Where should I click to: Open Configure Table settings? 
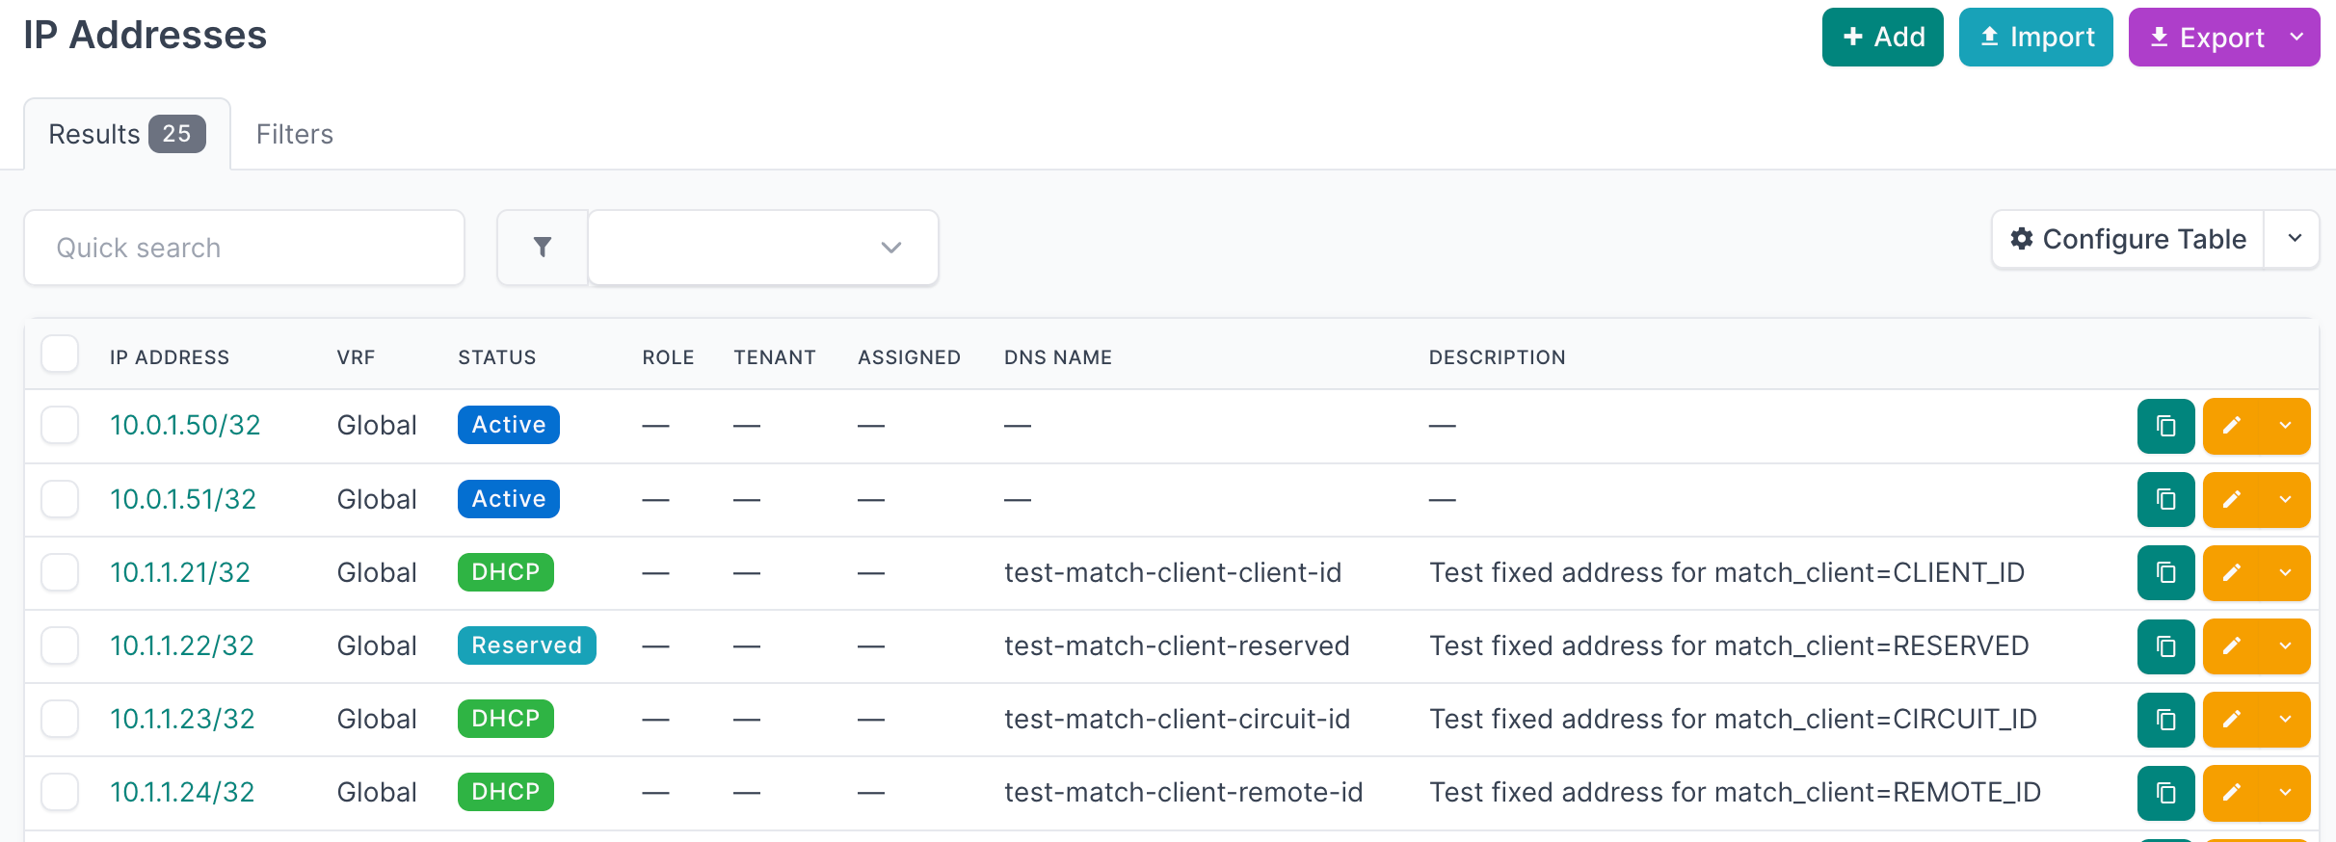2129,239
